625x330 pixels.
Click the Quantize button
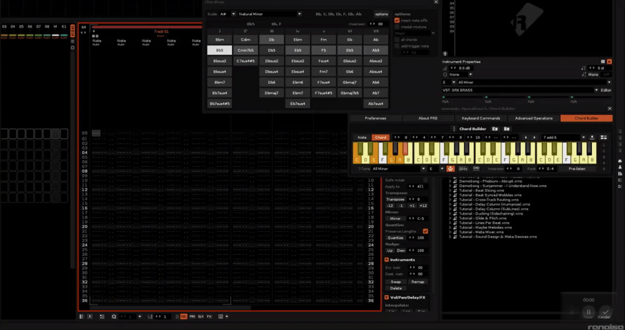point(396,237)
